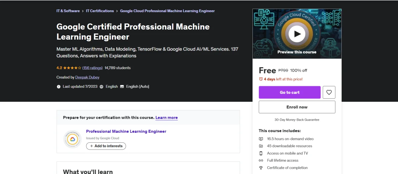Click the Access on mobile and TV text

[x=288, y=153]
